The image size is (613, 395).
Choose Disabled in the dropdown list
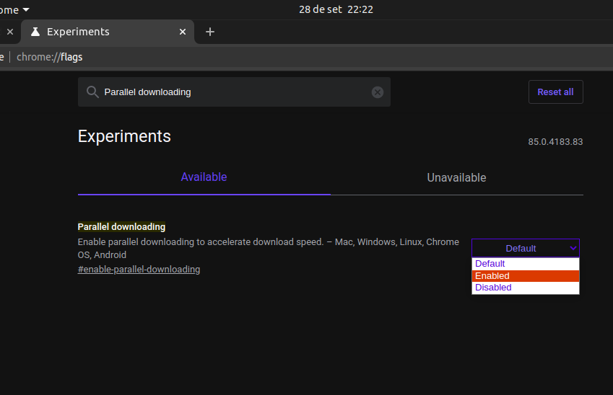(x=526, y=288)
